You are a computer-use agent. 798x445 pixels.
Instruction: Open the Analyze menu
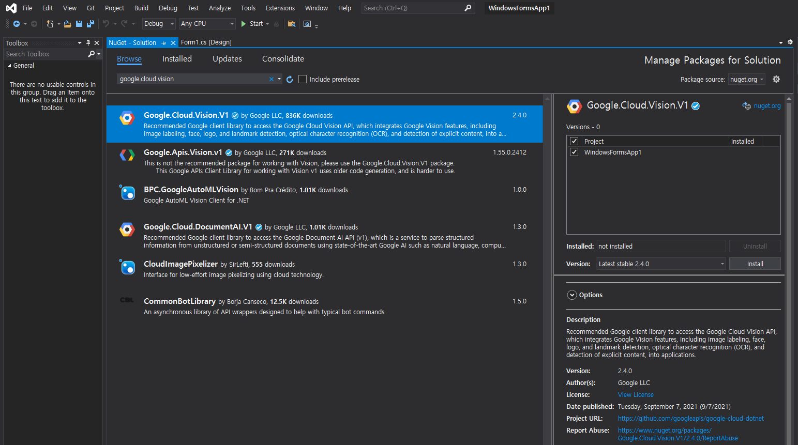[220, 8]
